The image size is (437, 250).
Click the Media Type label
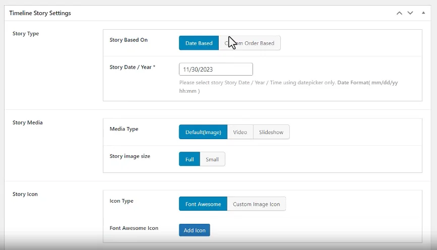point(123,129)
